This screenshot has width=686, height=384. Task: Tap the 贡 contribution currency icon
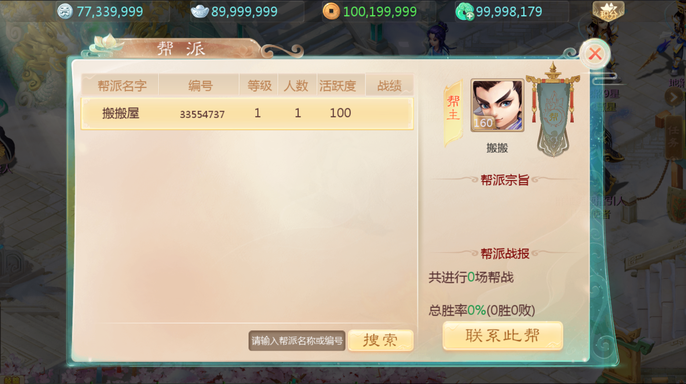click(65, 11)
